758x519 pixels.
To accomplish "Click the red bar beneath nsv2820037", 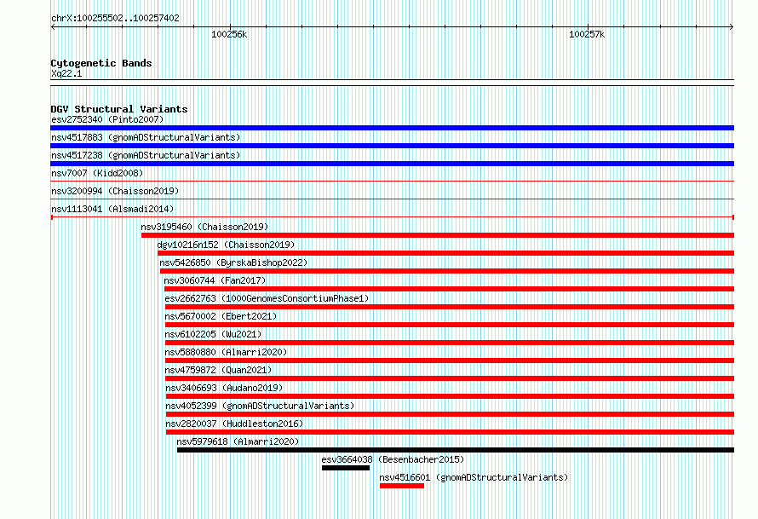I will click(x=450, y=432).
